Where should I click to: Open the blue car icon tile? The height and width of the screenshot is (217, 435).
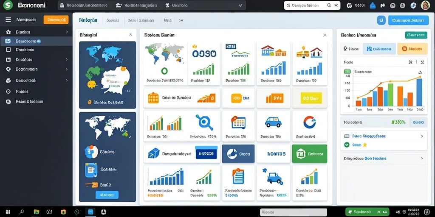coord(273,122)
